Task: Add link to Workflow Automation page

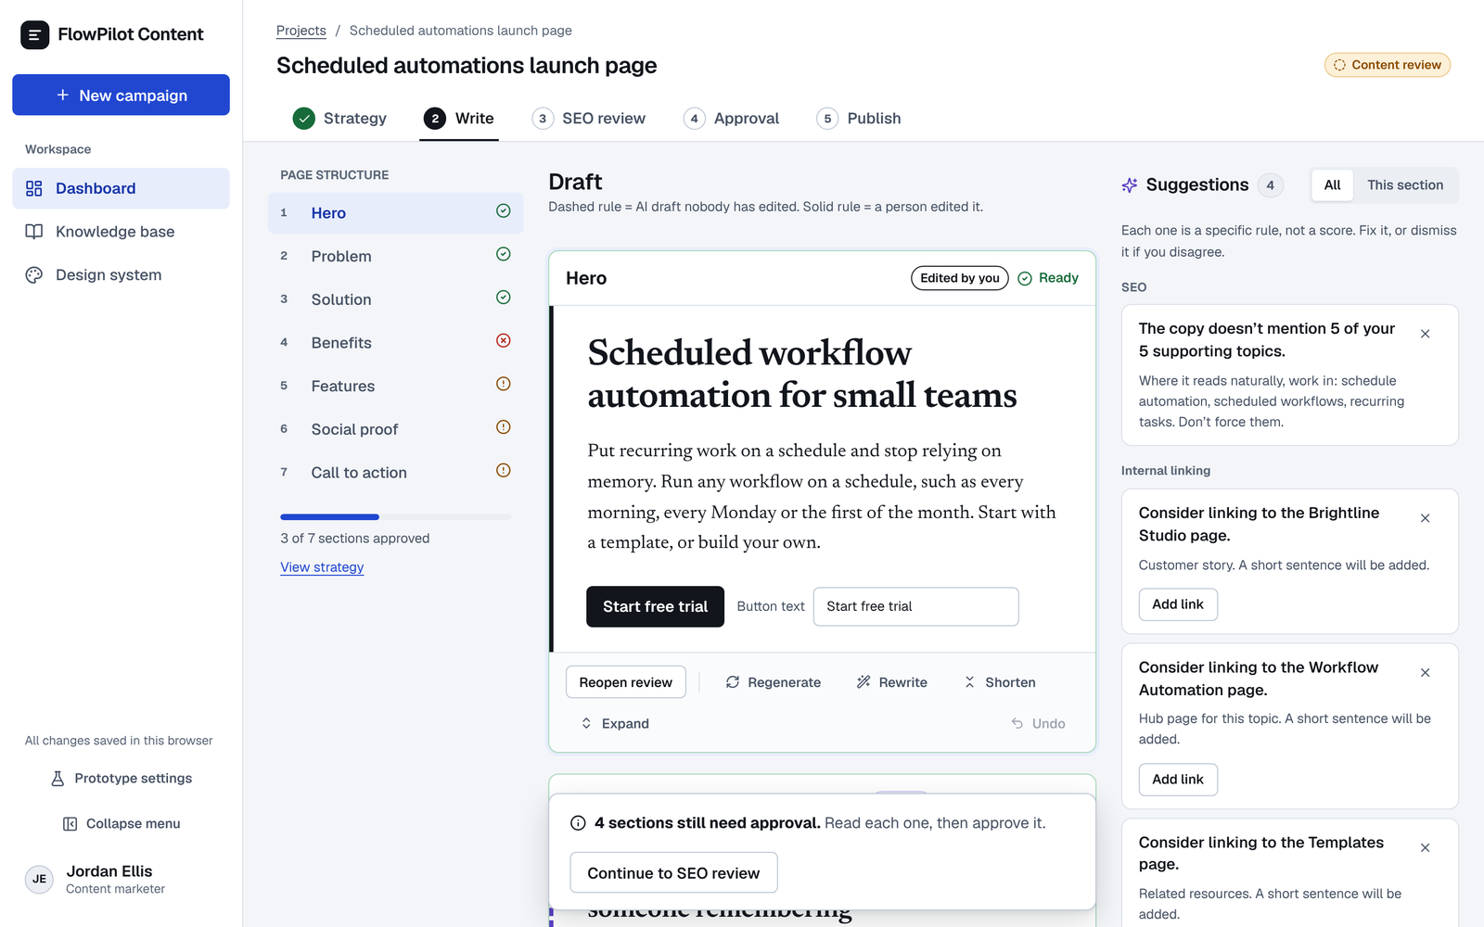Action: coord(1178,780)
